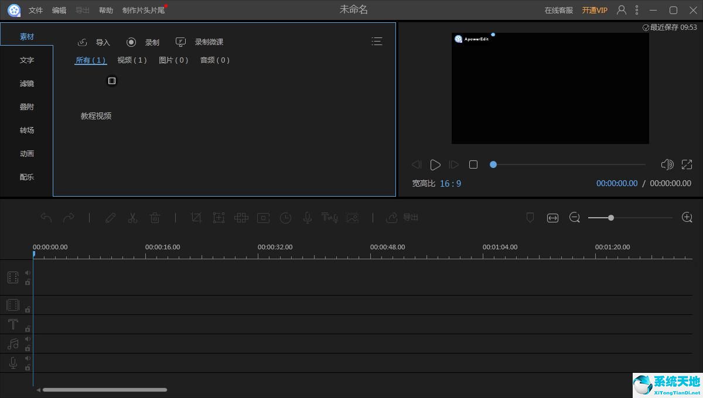The height and width of the screenshot is (398, 703).
Task: Switch to the 叠附 tab
Action: pyautogui.click(x=27, y=107)
